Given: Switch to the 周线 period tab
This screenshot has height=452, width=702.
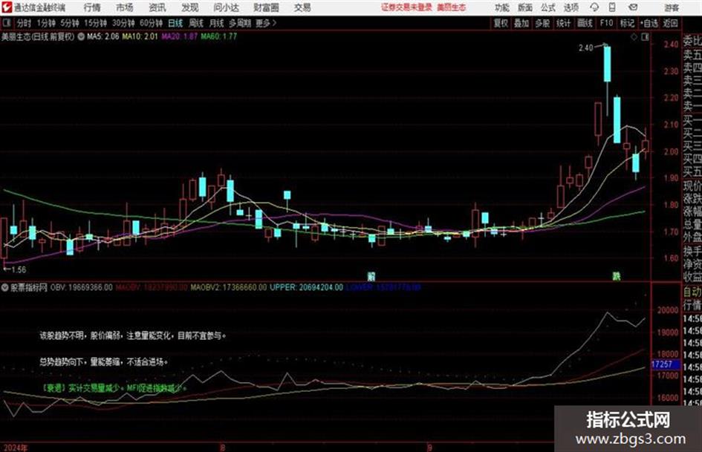Looking at the screenshot, I should 196,23.
